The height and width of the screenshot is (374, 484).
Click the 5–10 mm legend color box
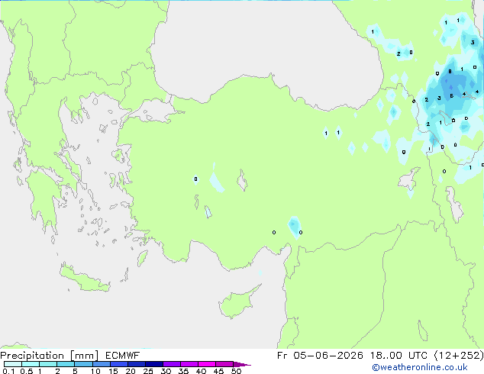(83, 364)
